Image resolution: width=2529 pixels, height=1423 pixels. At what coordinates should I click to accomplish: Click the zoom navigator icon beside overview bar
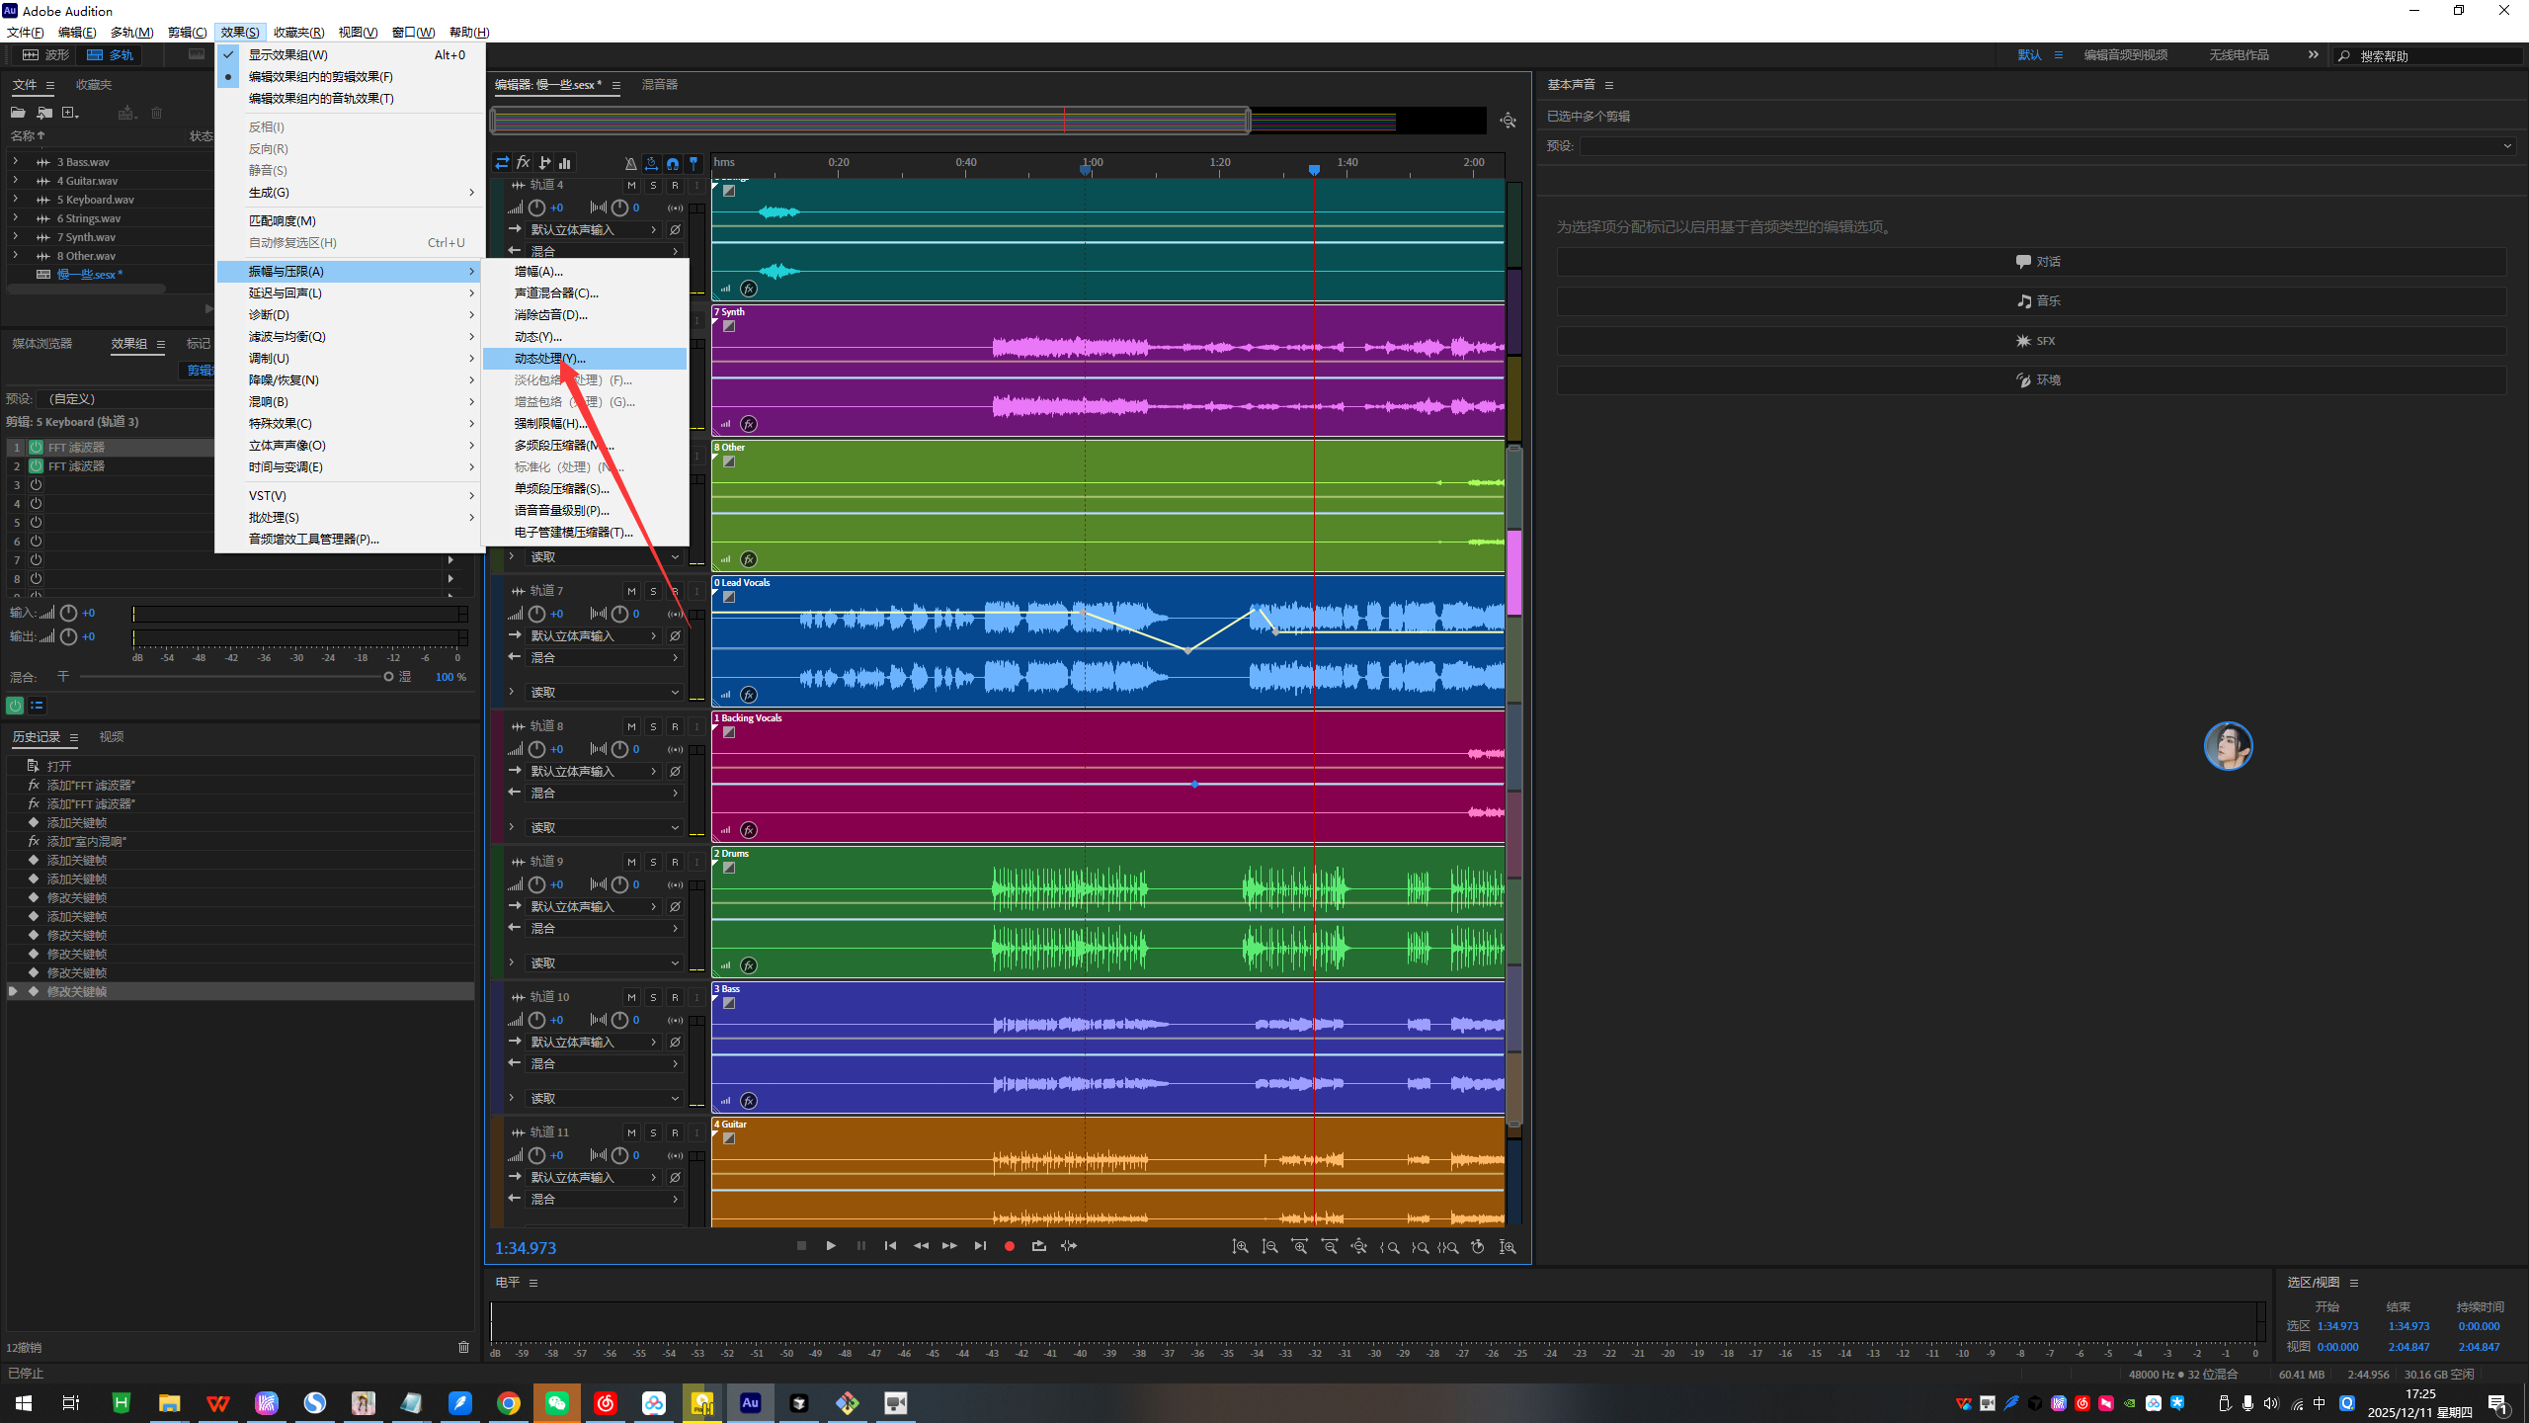(1508, 121)
